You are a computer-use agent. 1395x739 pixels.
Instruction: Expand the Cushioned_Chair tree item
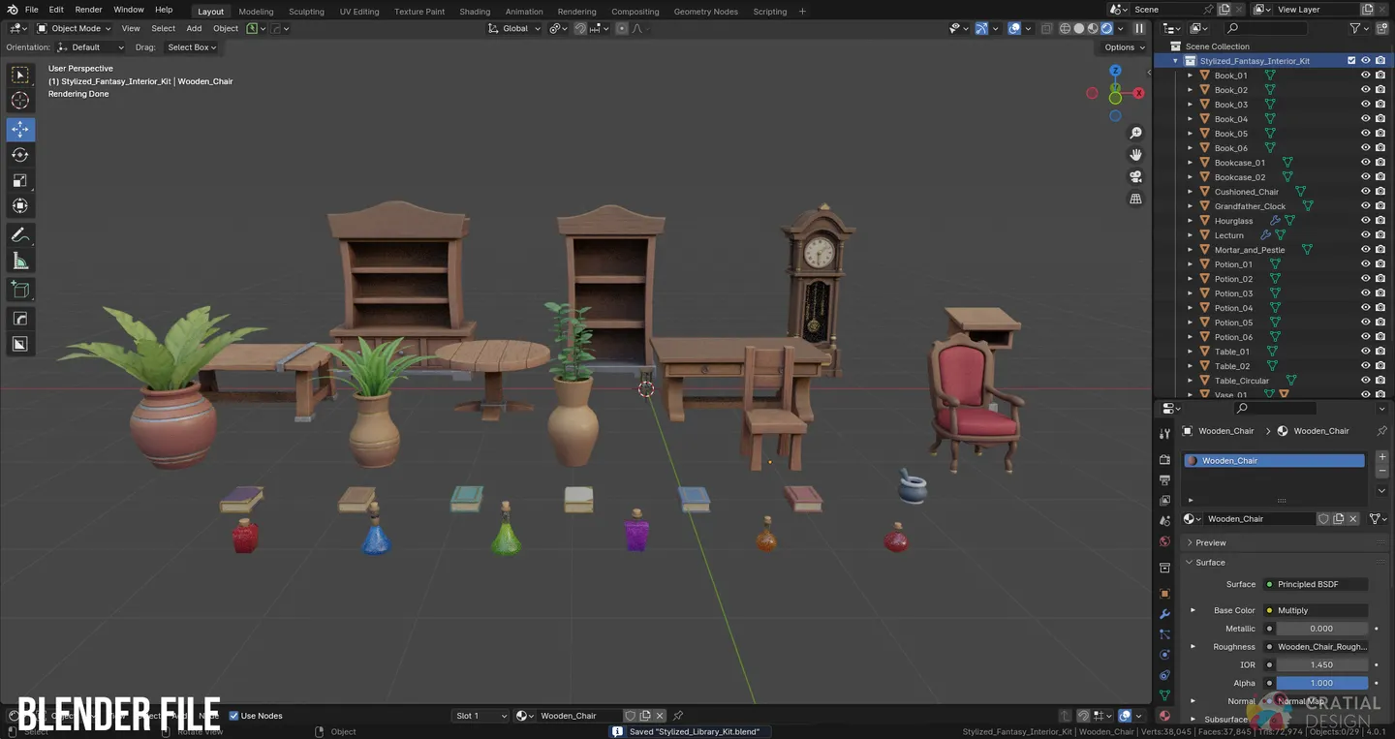click(1191, 192)
